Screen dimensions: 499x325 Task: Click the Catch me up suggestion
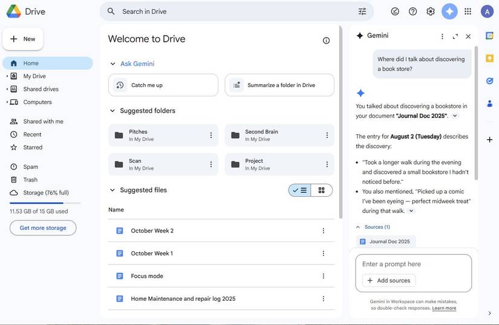tap(163, 85)
